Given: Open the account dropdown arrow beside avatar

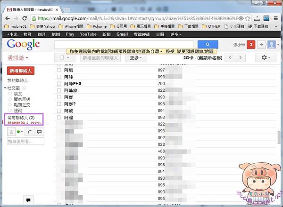Looking at the screenshot, I should coord(278,45).
